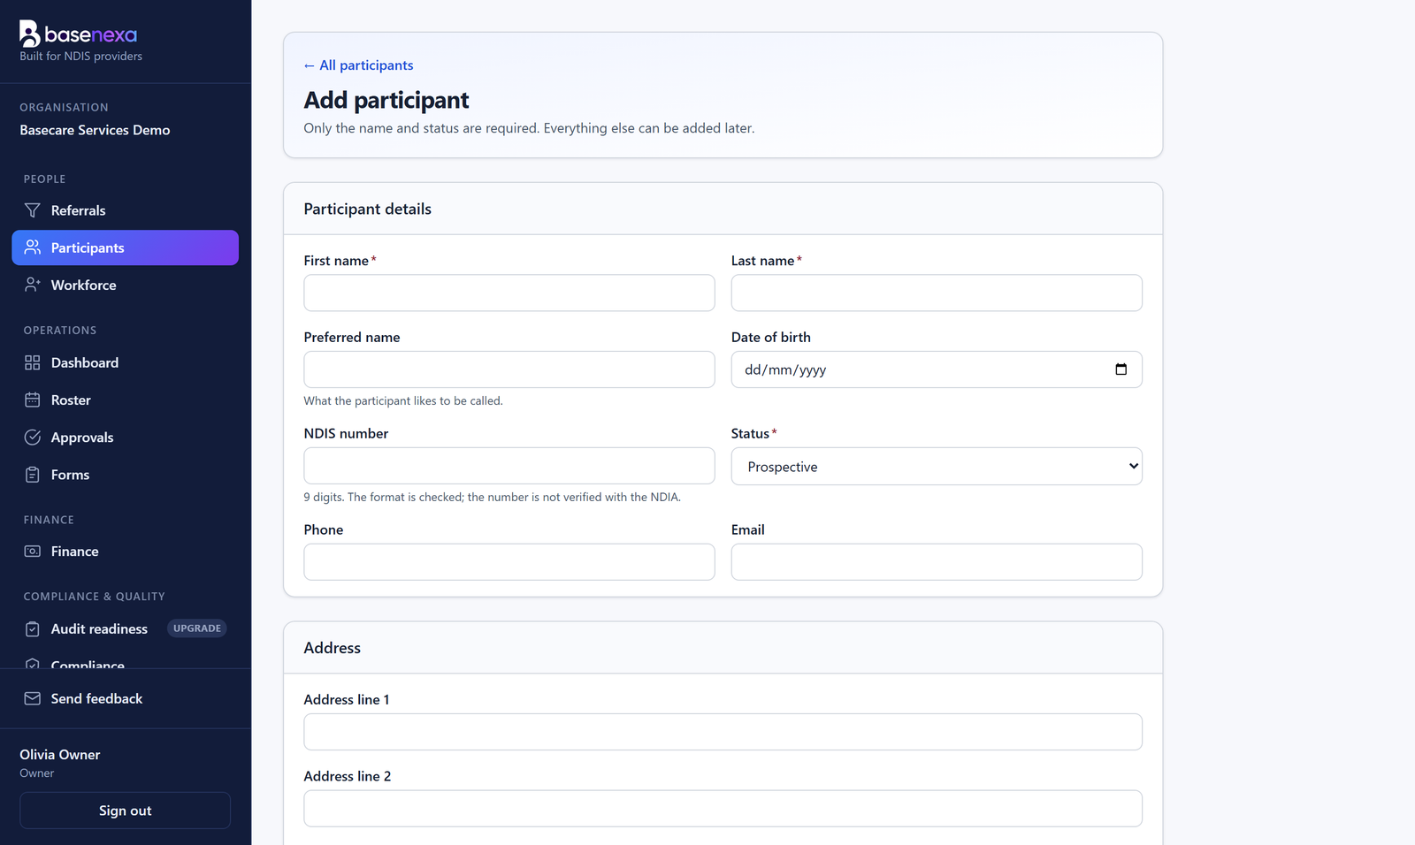Select Forms in the sidebar
Screen dimensions: 1415x845
tap(126, 475)
